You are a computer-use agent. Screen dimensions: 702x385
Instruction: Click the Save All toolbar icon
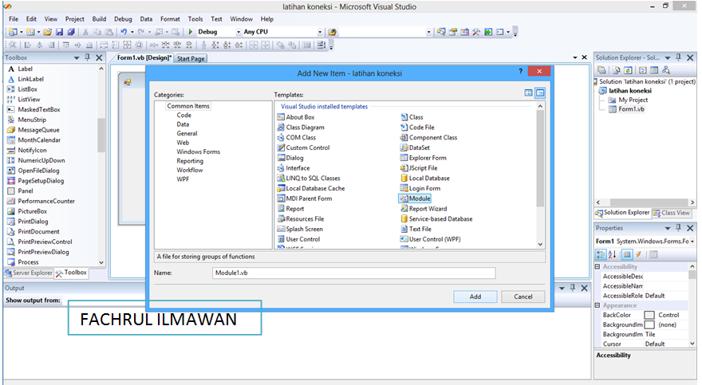pos(71,32)
